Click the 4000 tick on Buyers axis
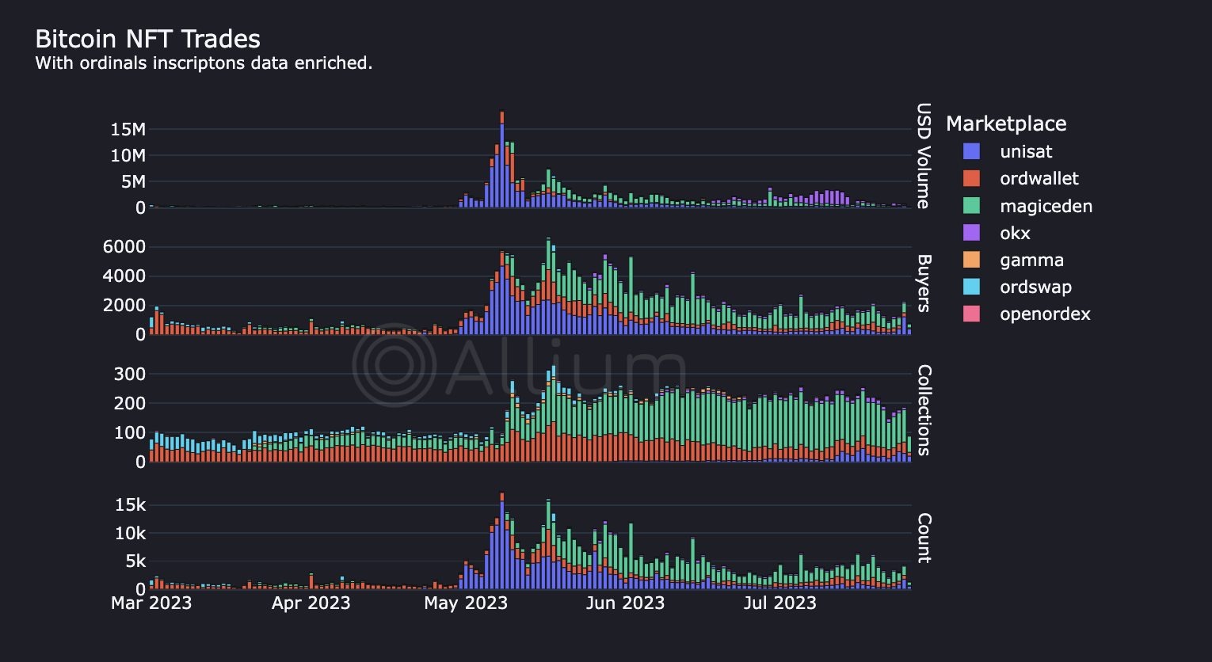 tap(125, 276)
